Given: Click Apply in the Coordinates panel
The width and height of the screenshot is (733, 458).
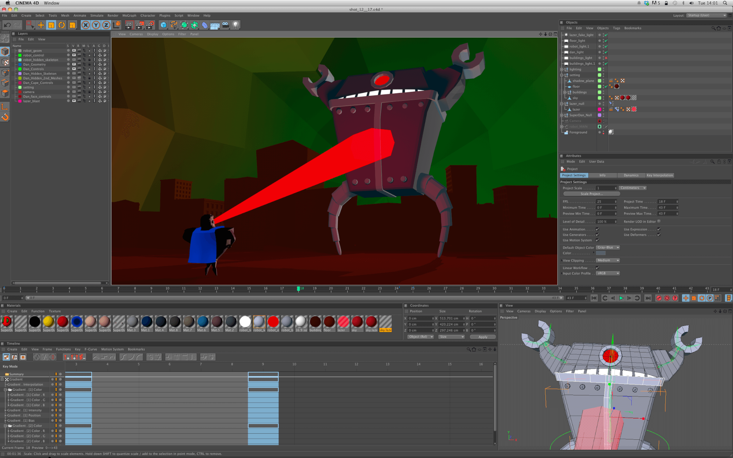Looking at the screenshot, I should pos(482,337).
